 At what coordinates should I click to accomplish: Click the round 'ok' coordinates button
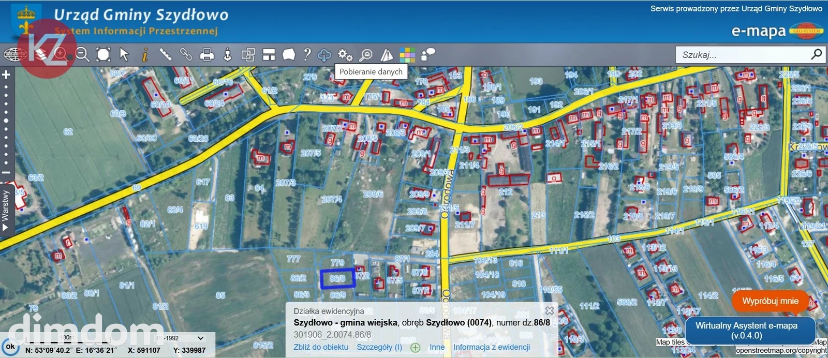coord(10,347)
